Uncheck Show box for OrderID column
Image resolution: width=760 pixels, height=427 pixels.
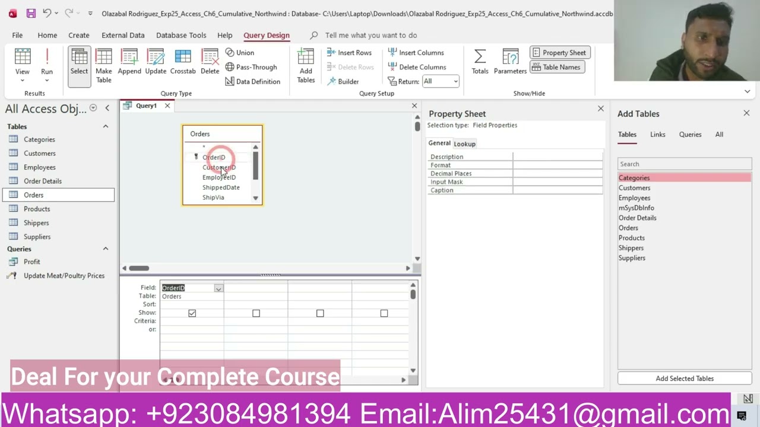(192, 313)
